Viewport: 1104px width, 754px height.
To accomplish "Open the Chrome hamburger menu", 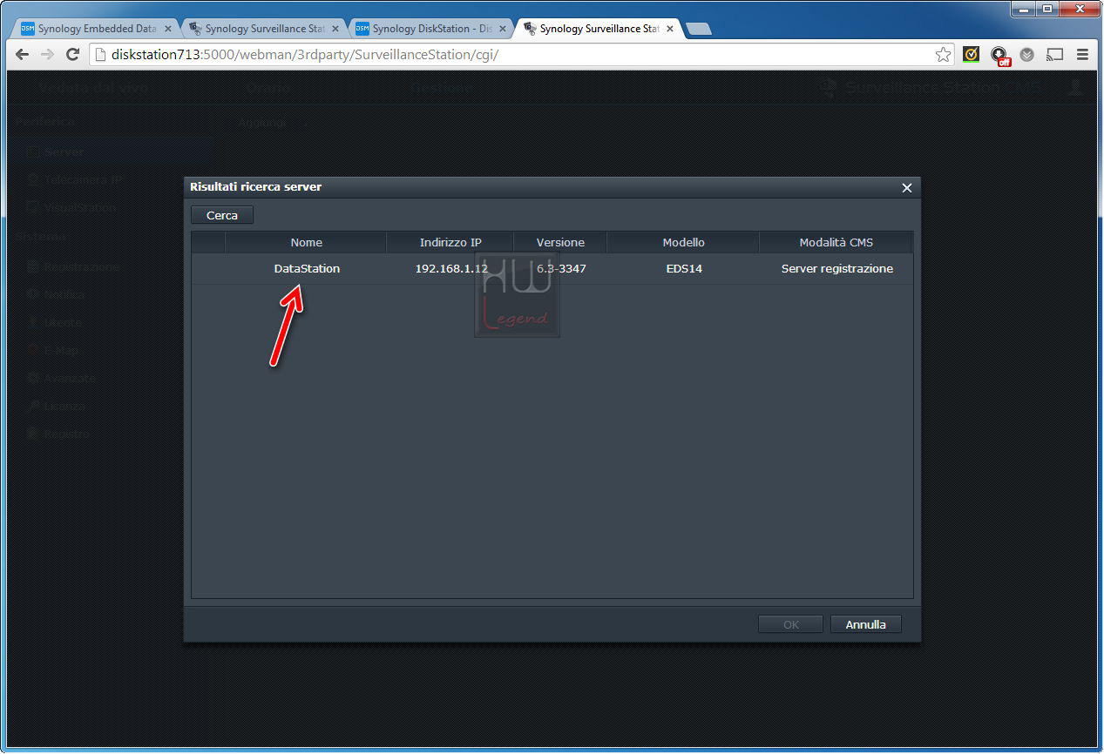I will pos(1083,55).
